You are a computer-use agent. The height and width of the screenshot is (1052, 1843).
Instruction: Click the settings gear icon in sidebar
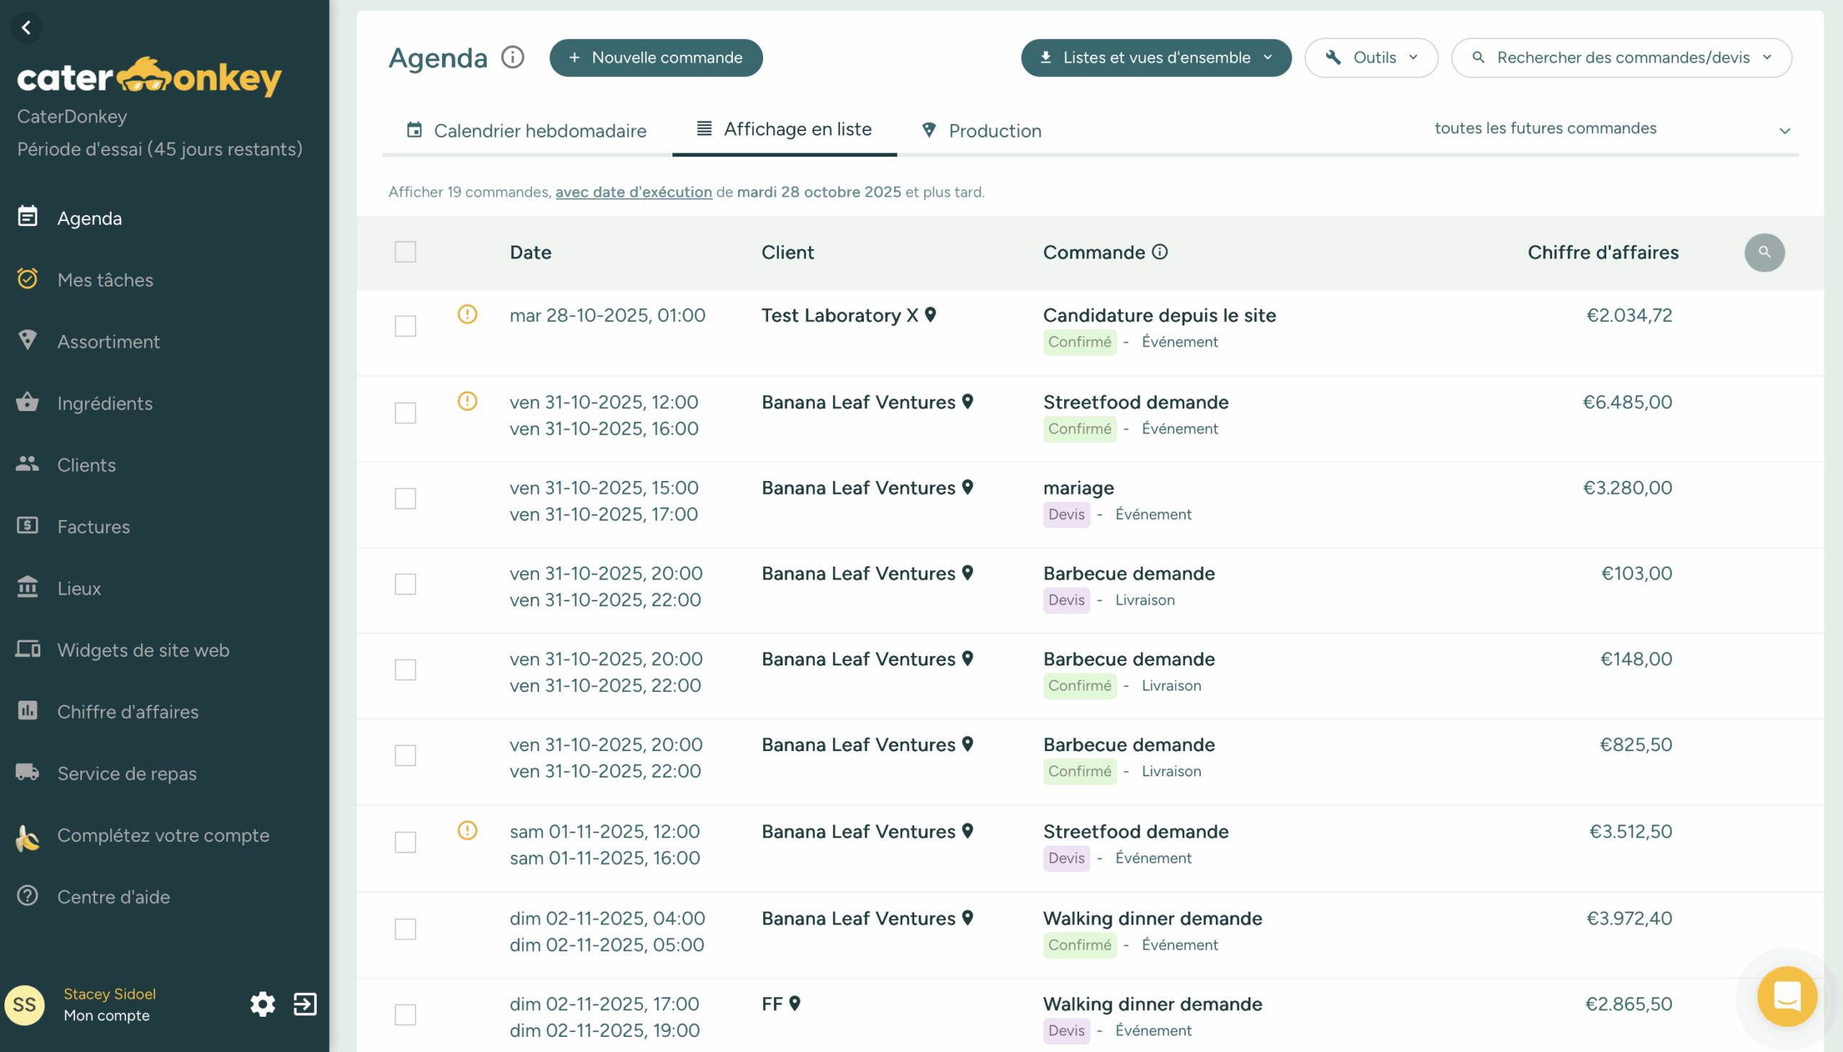pyautogui.click(x=262, y=1004)
